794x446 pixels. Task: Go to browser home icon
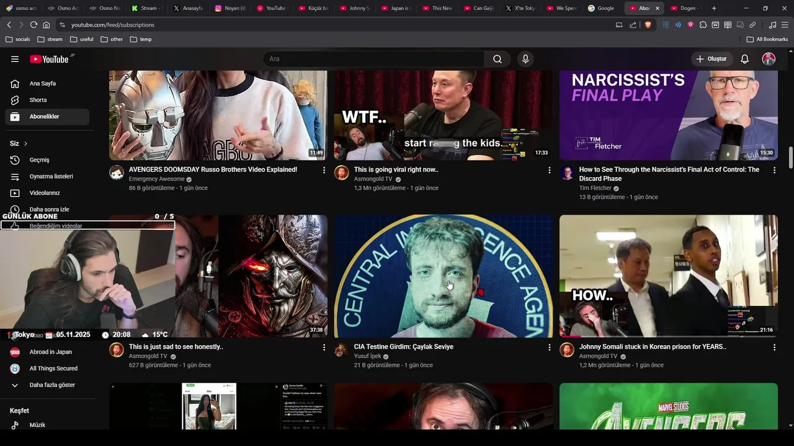pyautogui.click(x=46, y=25)
